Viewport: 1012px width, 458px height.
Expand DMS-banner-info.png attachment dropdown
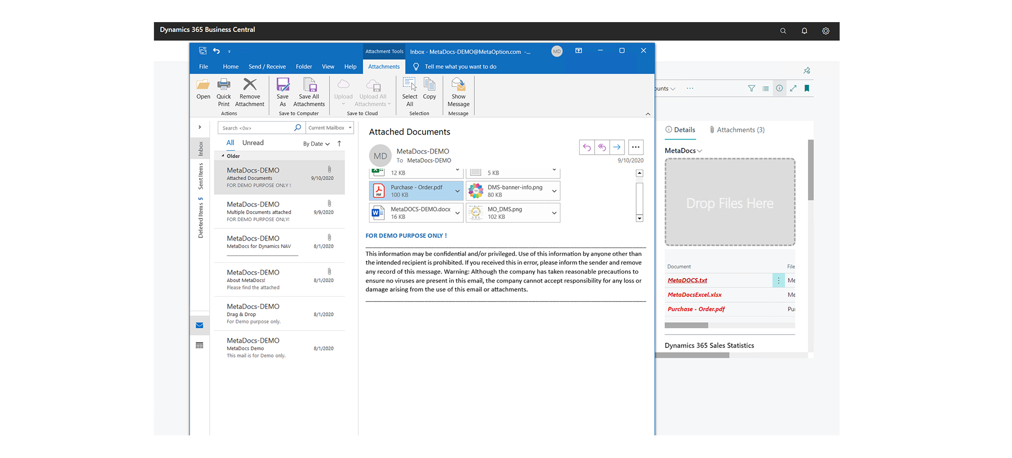(554, 191)
